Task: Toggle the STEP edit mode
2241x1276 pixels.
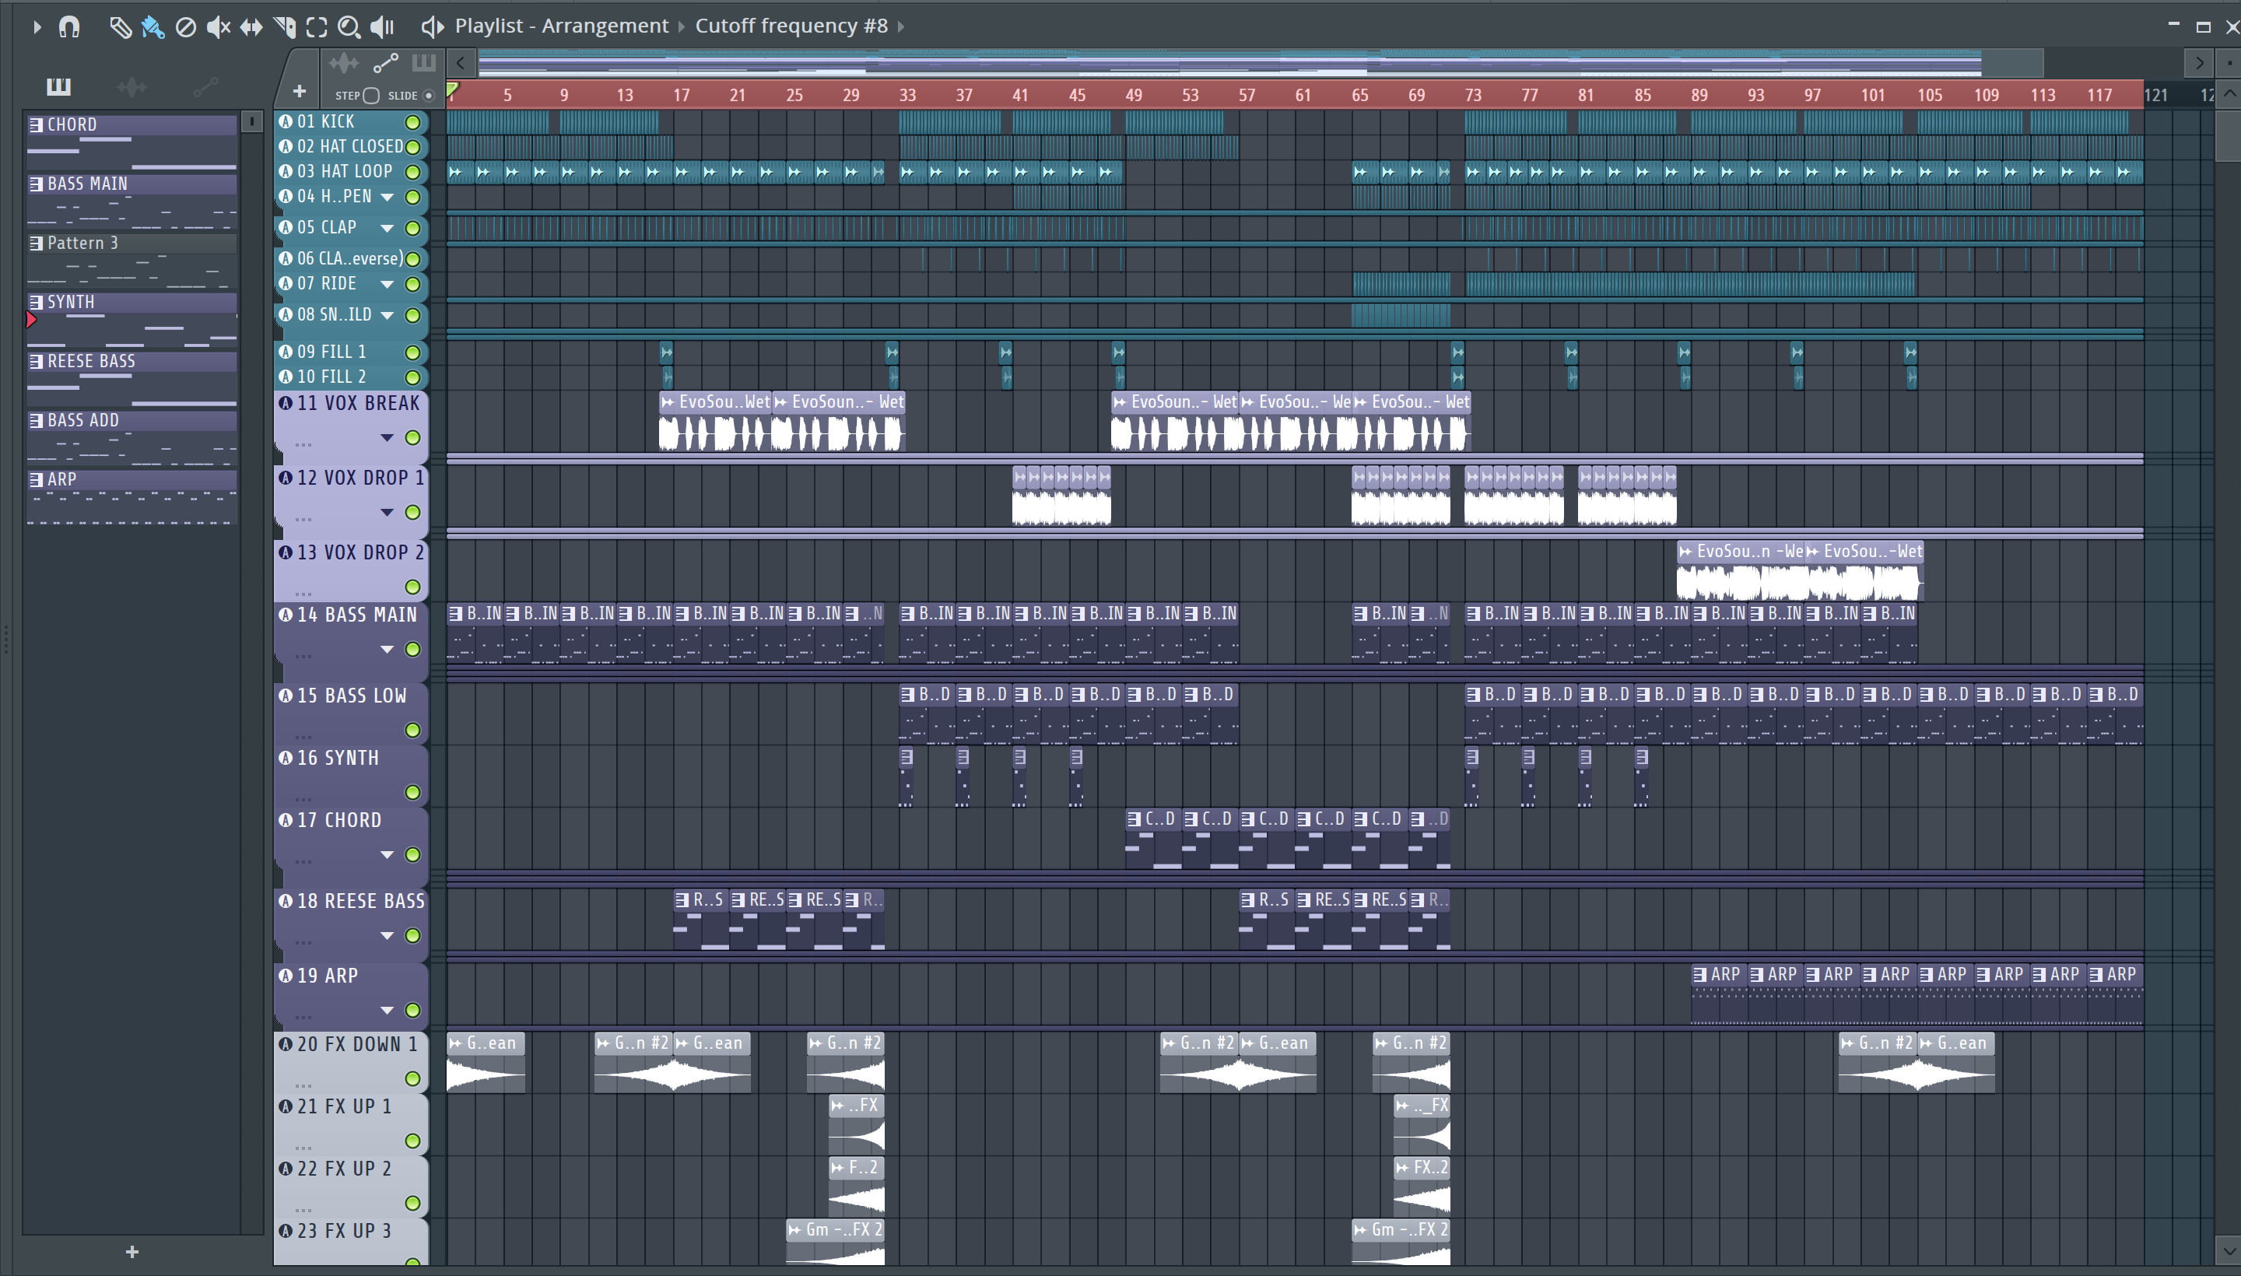Action: tap(370, 96)
